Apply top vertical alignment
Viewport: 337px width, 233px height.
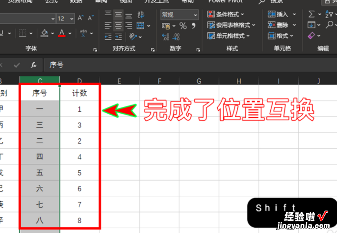[x=108, y=14]
